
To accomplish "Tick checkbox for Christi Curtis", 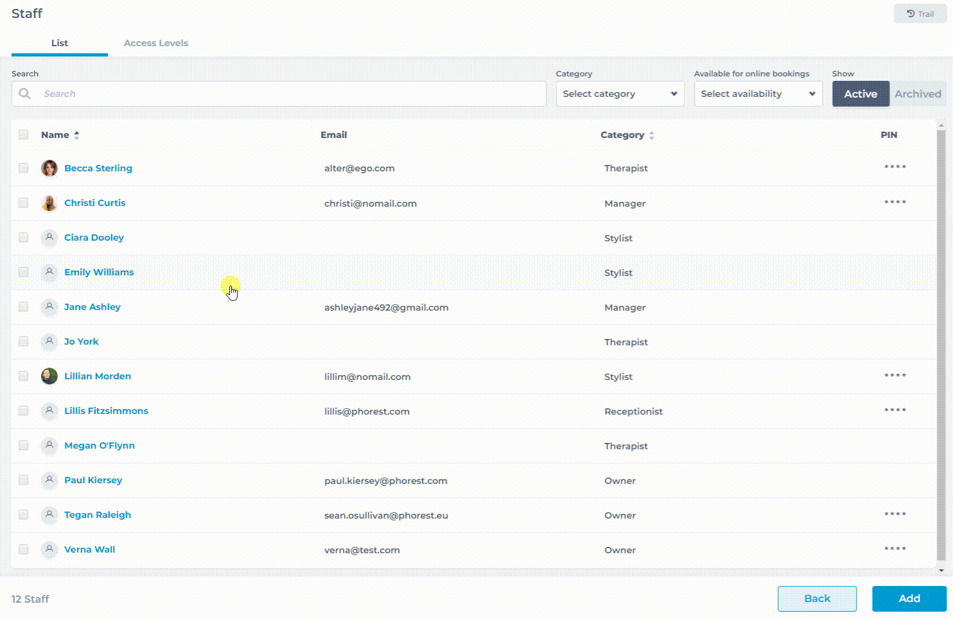I will (x=24, y=203).
